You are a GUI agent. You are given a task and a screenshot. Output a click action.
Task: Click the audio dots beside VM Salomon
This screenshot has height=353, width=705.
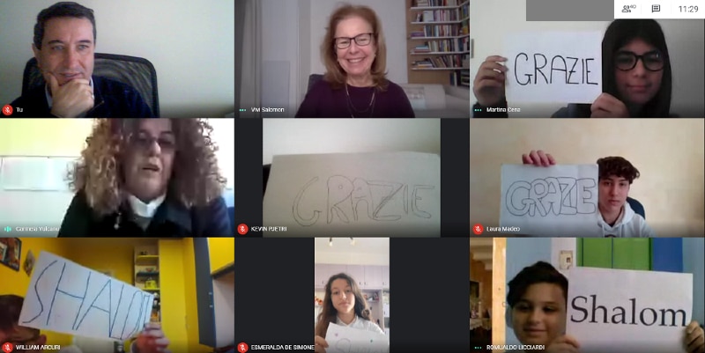click(x=243, y=109)
